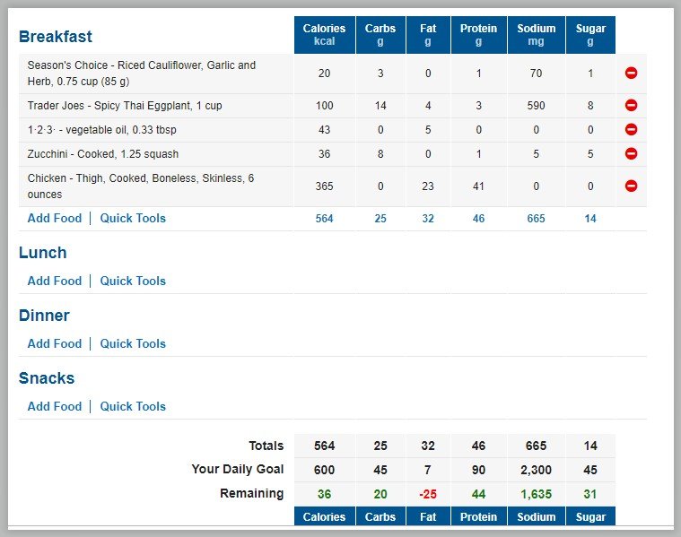The width and height of the screenshot is (681, 537).
Task: Delete the Zucchini Cooked entry
Action: (631, 153)
